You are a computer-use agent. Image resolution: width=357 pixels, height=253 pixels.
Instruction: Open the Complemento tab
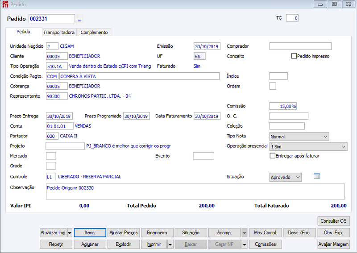(94, 32)
